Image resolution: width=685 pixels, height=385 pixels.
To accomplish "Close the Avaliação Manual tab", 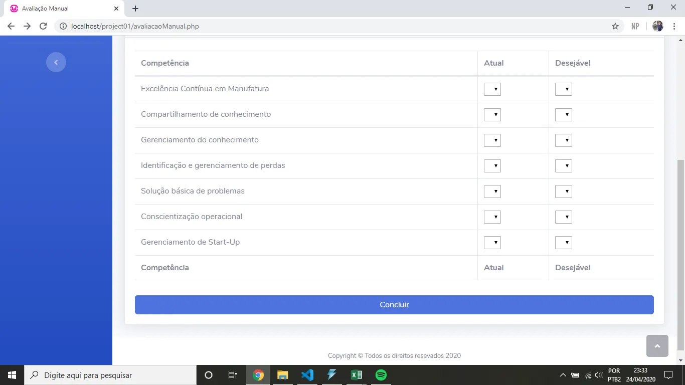I will (x=116, y=9).
